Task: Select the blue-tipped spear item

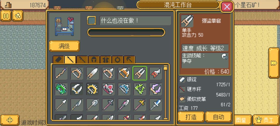Action: [x=156, y=104]
